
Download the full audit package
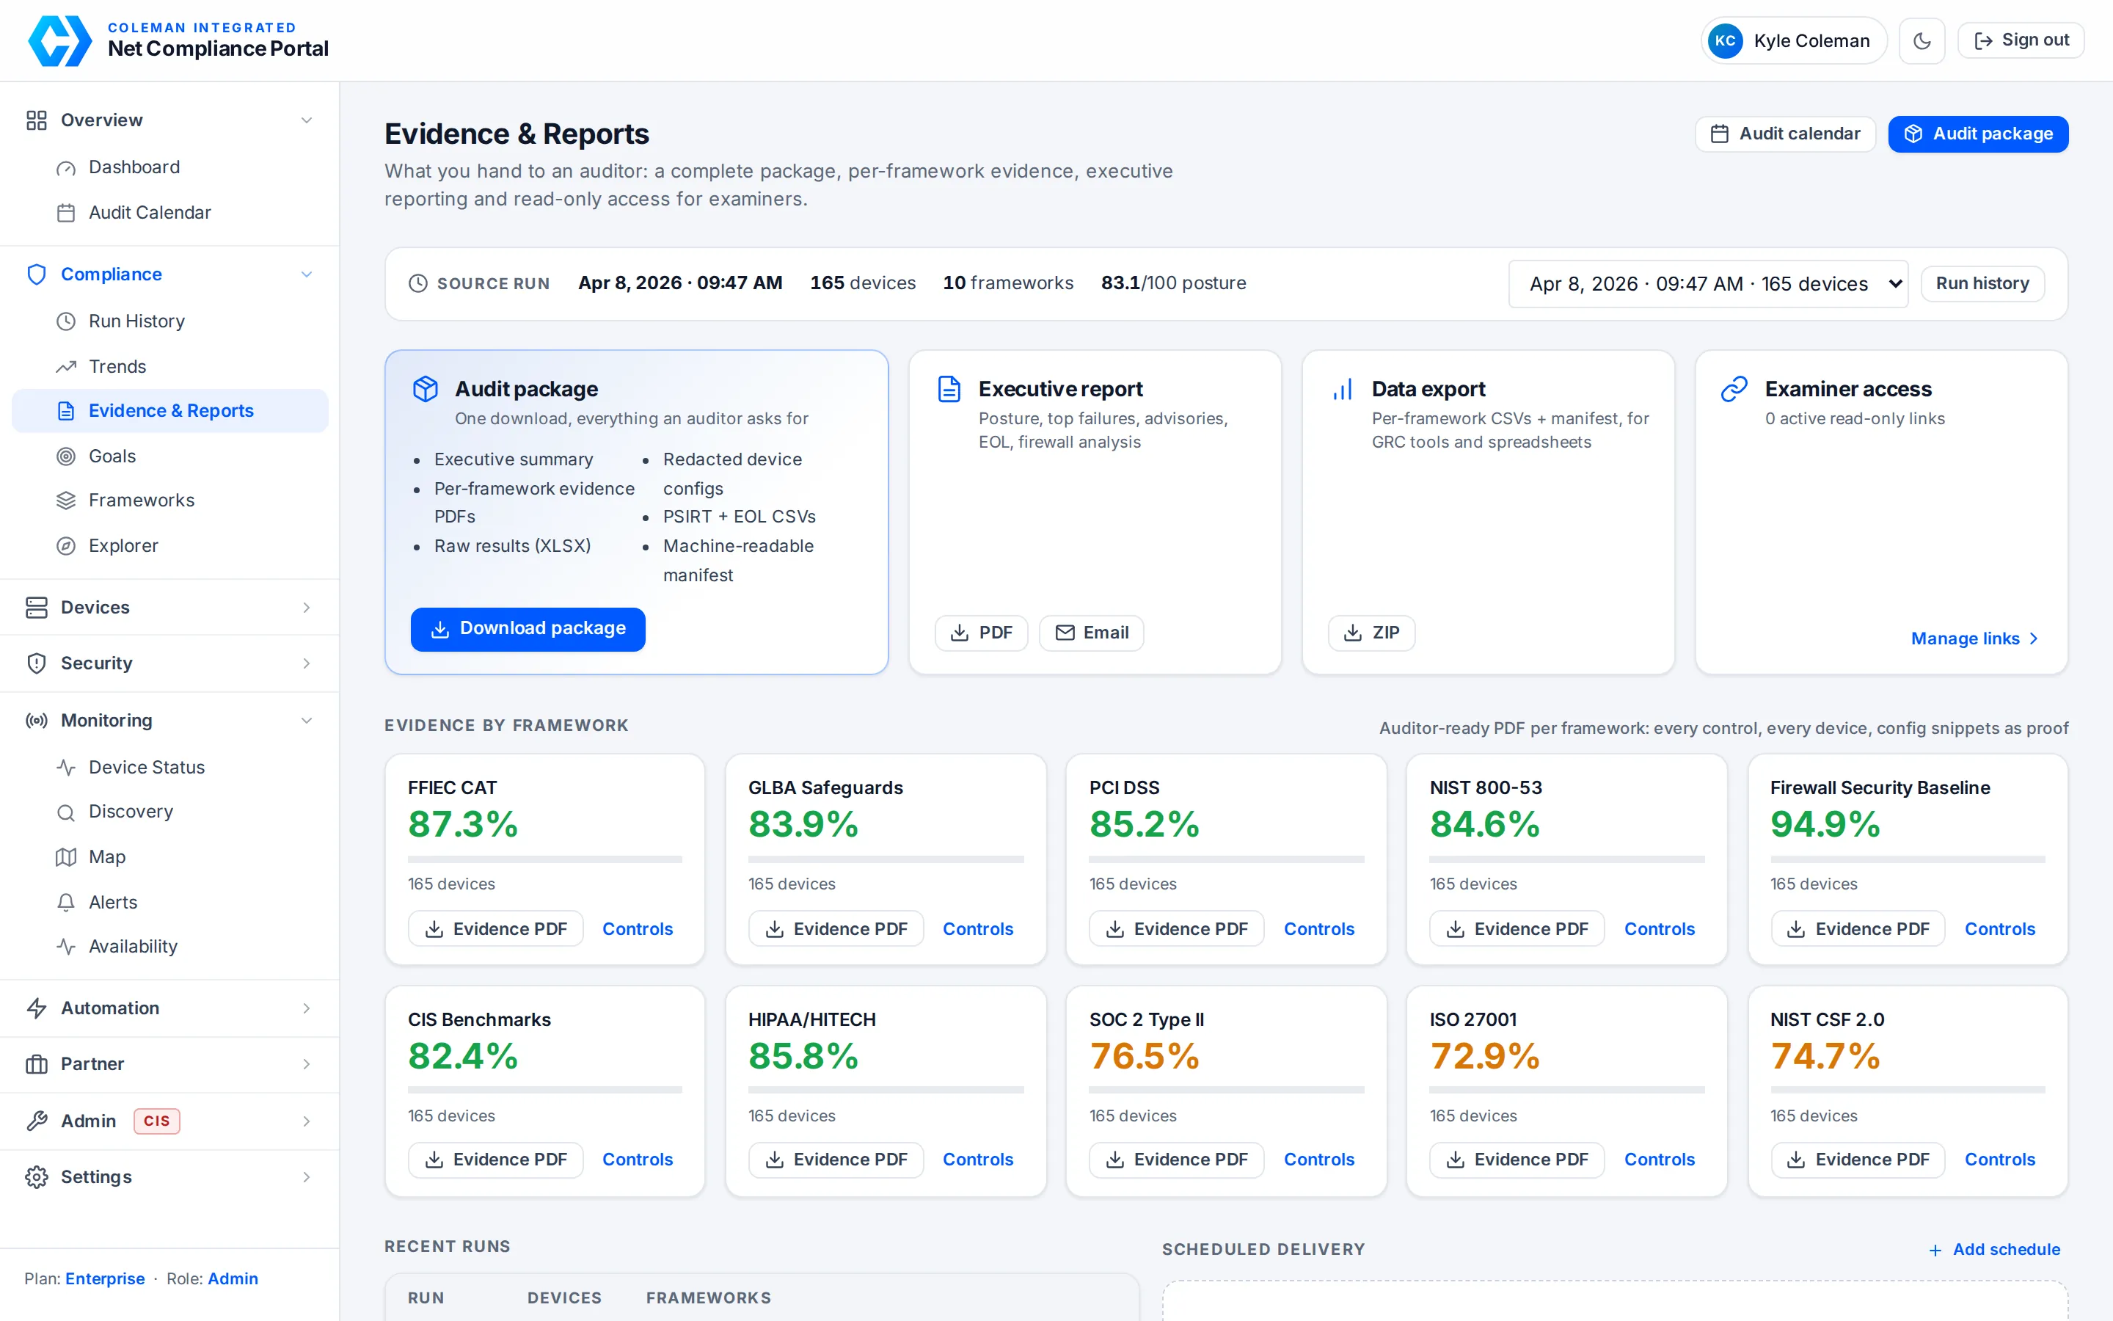click(x=528, y=629)
